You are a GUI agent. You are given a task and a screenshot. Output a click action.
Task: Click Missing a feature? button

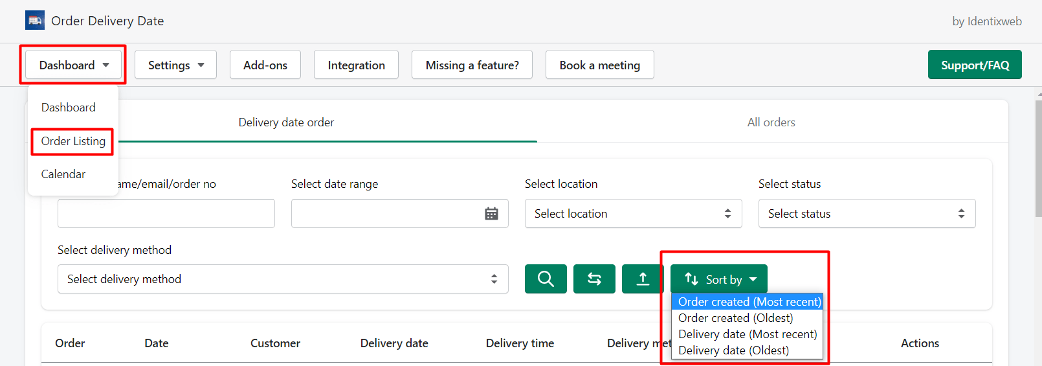pyautogui.click(x=472, y=65)
